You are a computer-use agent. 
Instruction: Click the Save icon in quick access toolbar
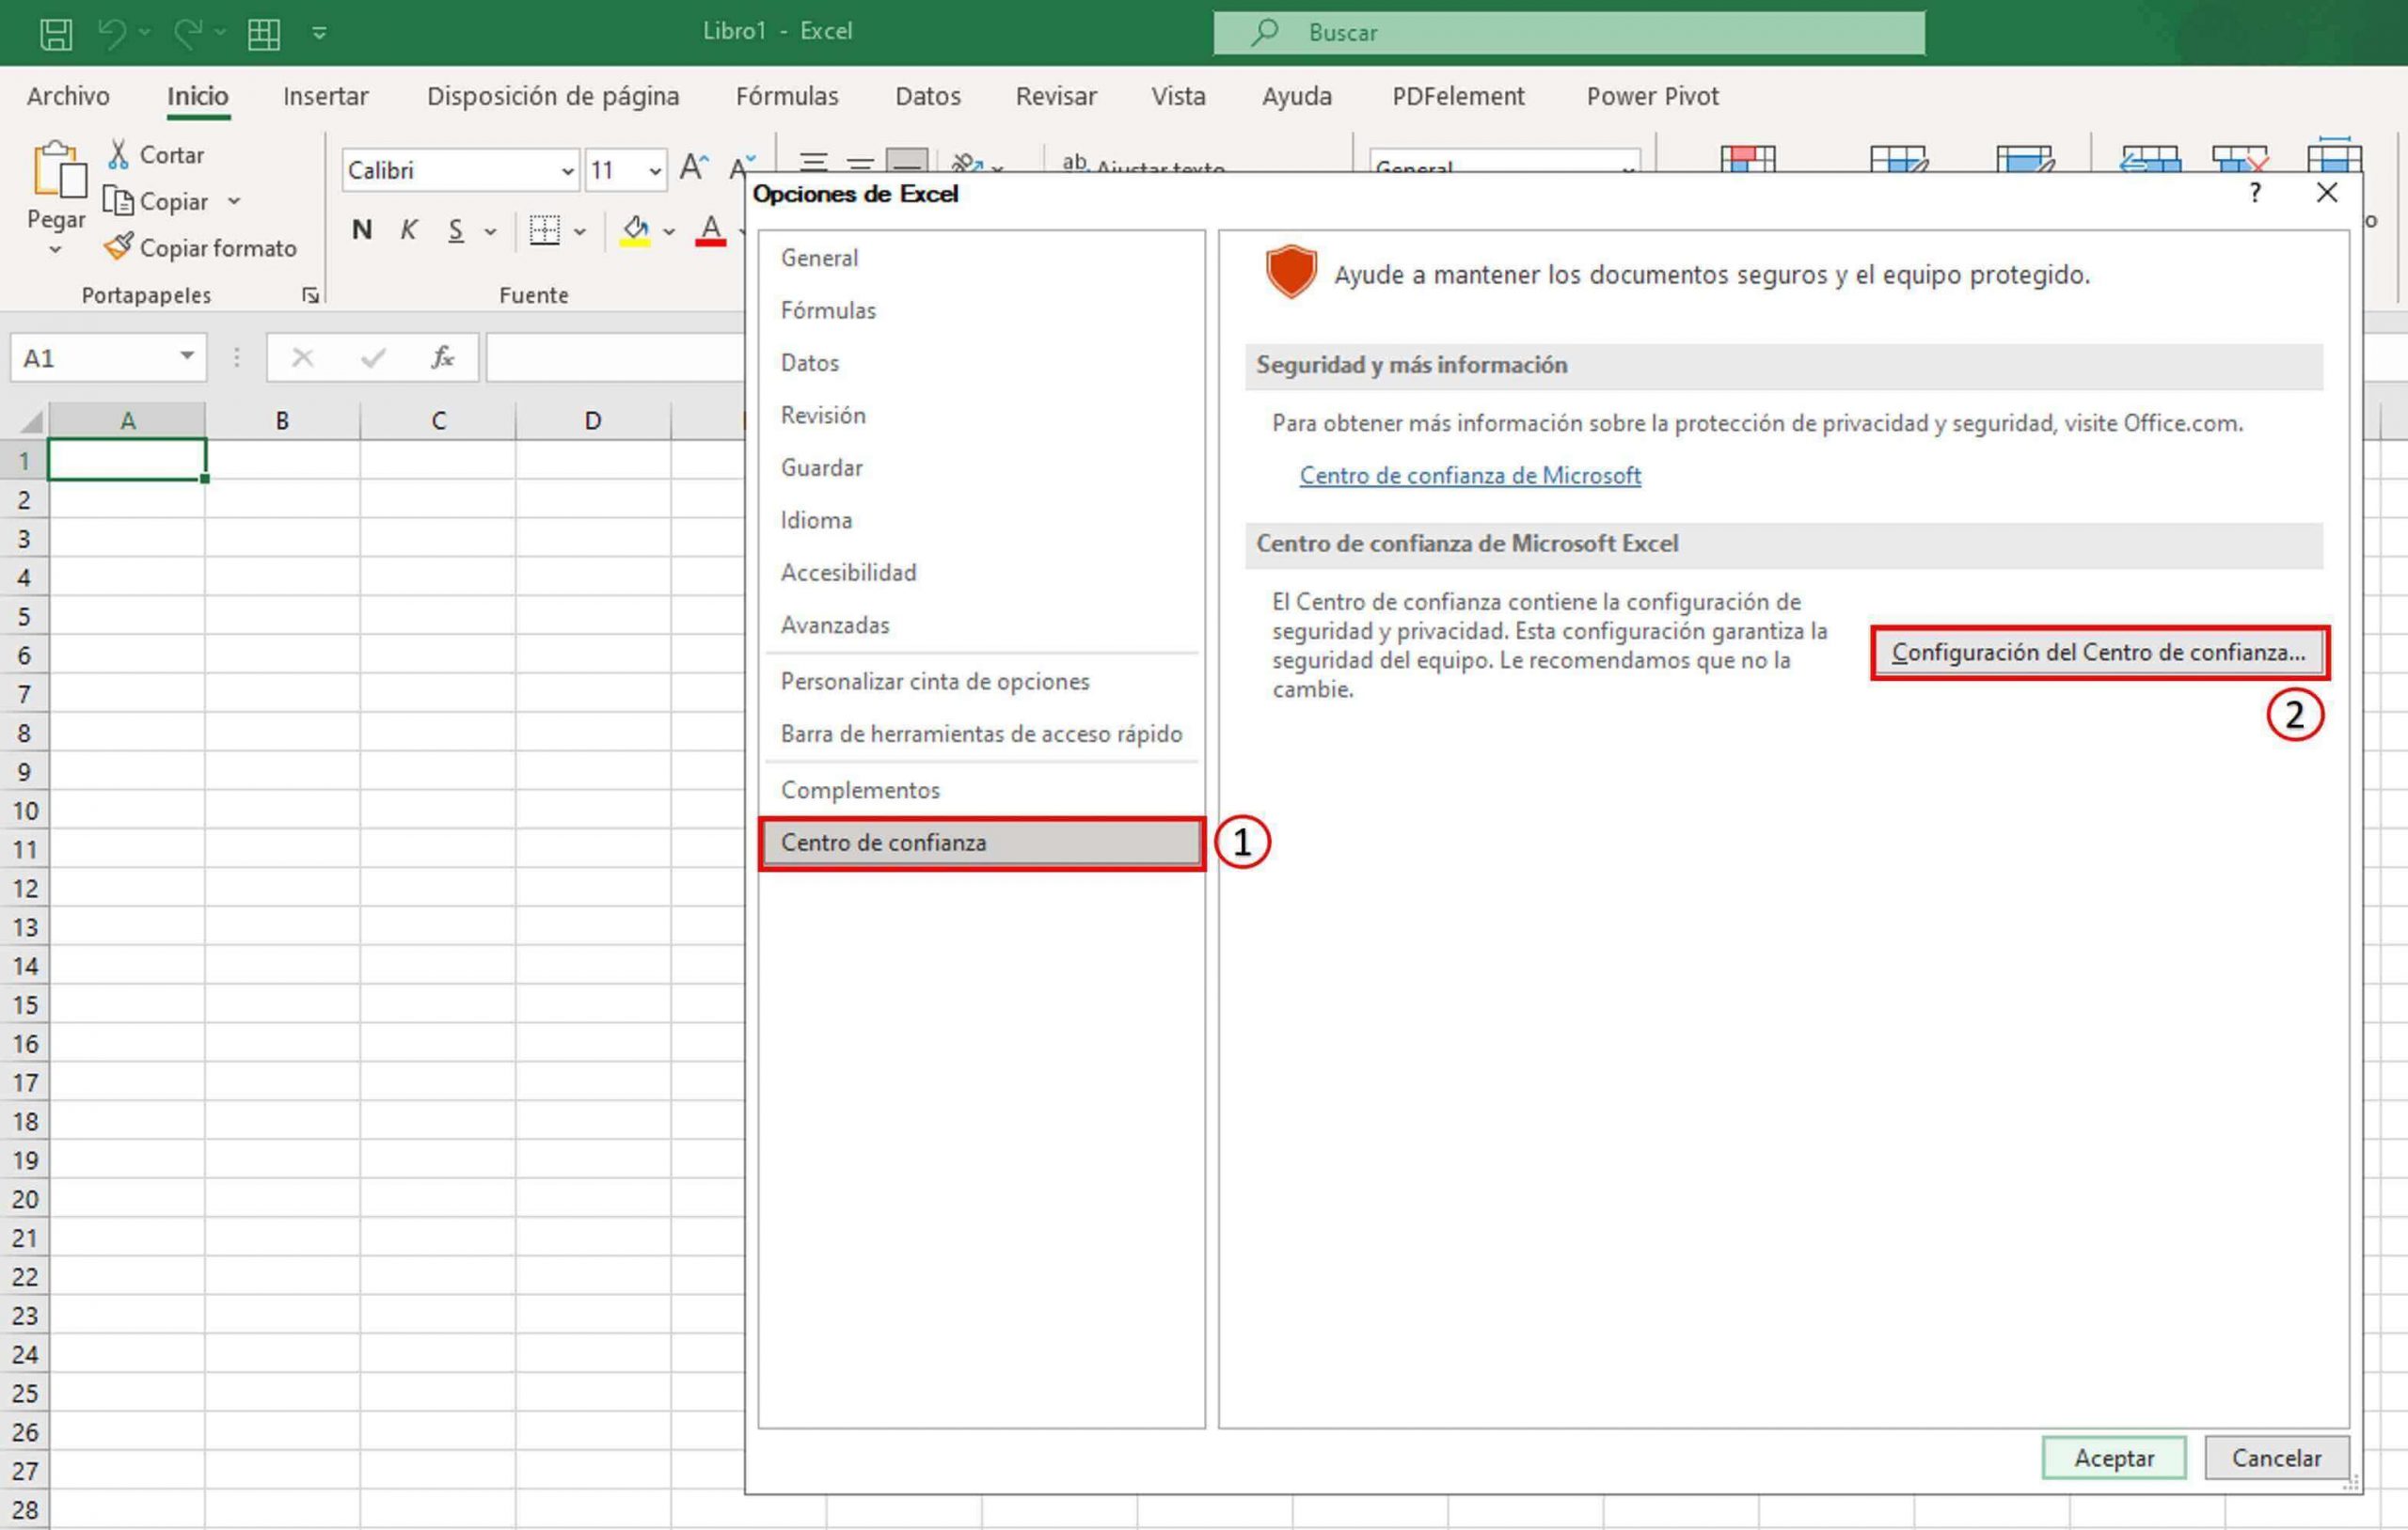[57, 32]
